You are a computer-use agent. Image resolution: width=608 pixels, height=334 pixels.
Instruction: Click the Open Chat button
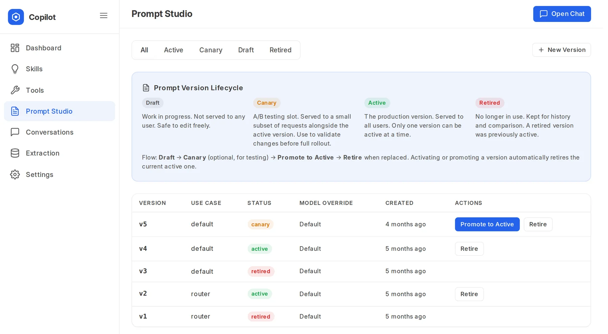(x=562, y=14)
